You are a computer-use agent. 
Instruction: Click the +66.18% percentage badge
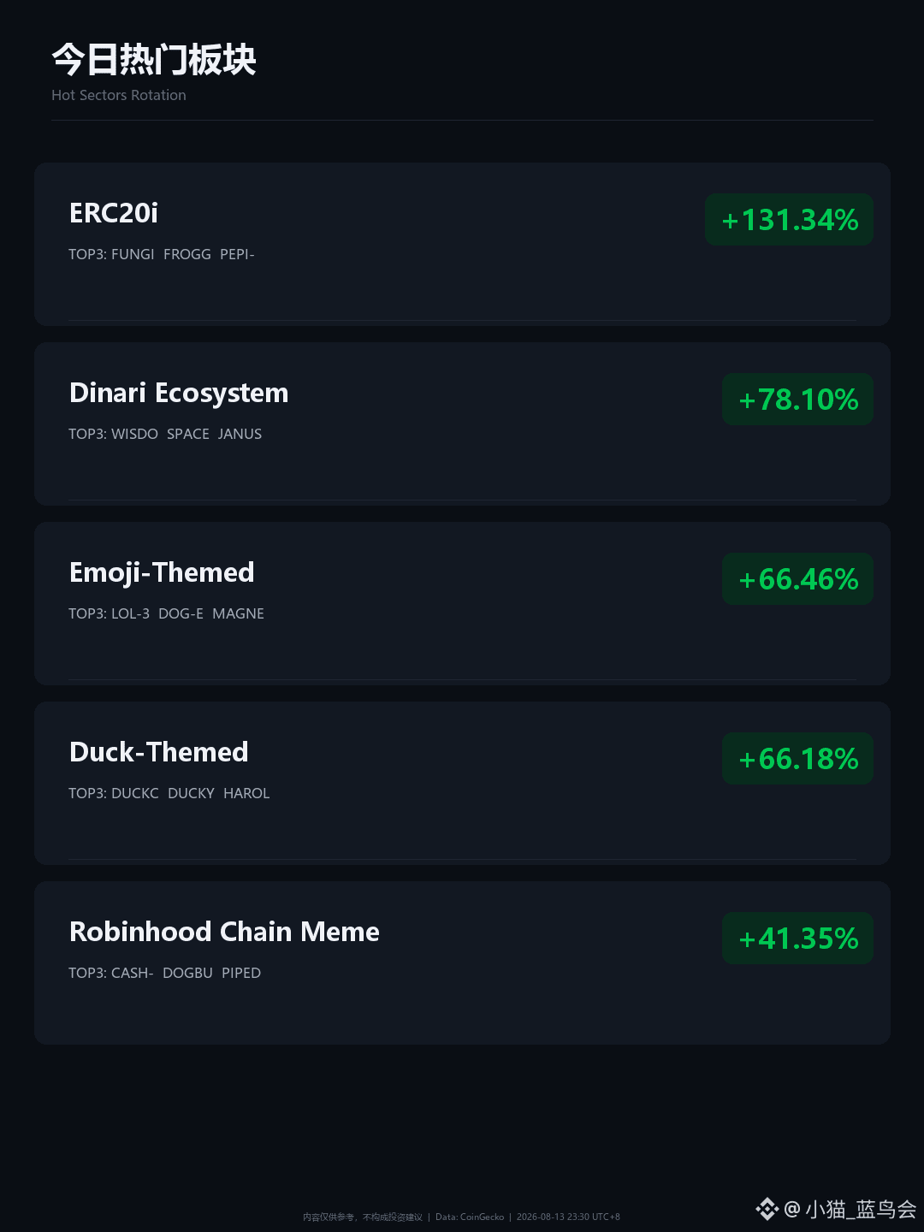[x=797, y=759]
